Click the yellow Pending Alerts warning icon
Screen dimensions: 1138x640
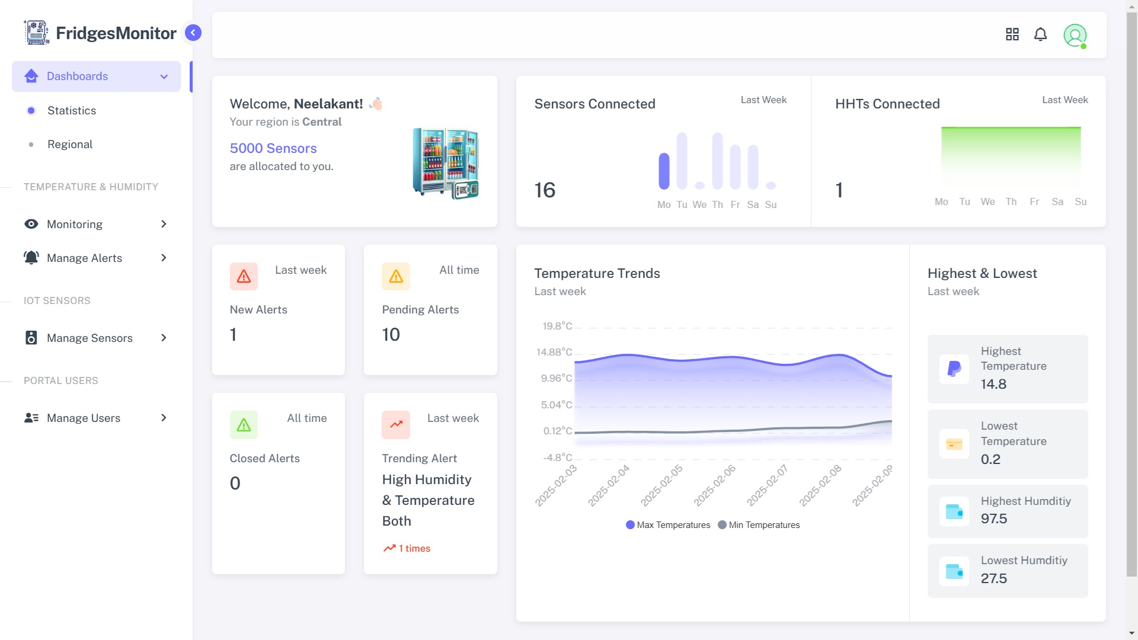[x=396, y=276]
